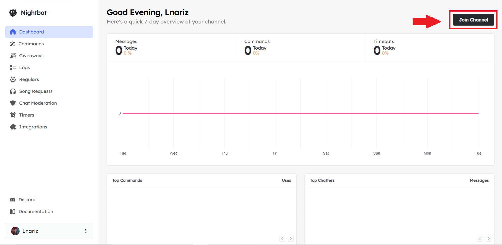Click the Timers alarm clock icon
Screen dimensions: 502x245
(13, 115)
